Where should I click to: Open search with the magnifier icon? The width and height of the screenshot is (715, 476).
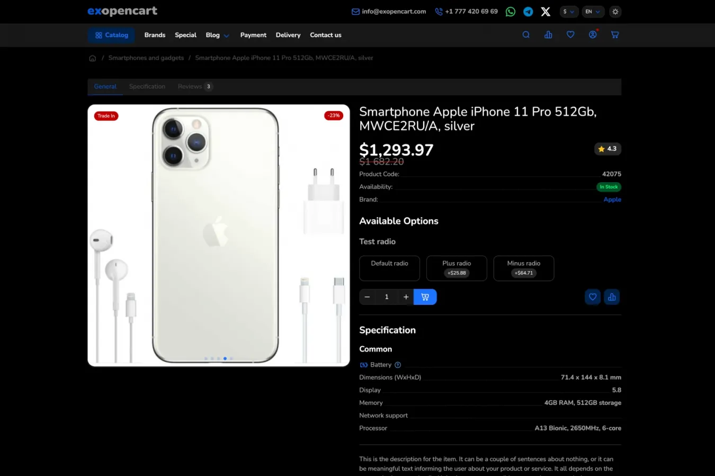(x=526, y=35)
